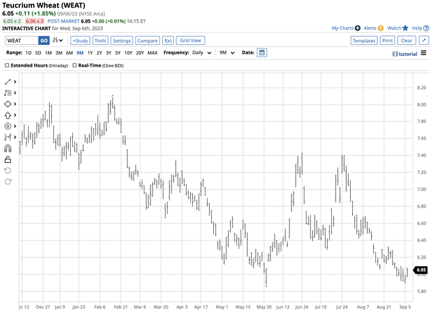This screenshot has width=436, height=320.
Task: Click the tutorial video icon
Action: point(395,54)
